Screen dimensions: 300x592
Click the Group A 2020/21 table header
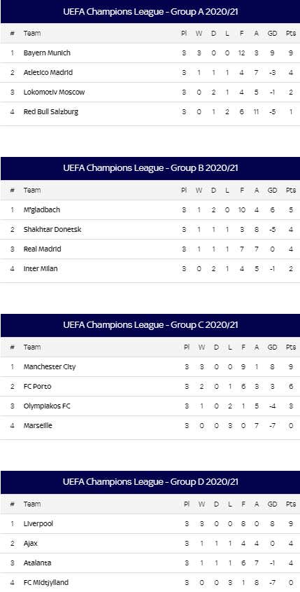[150, 12]
